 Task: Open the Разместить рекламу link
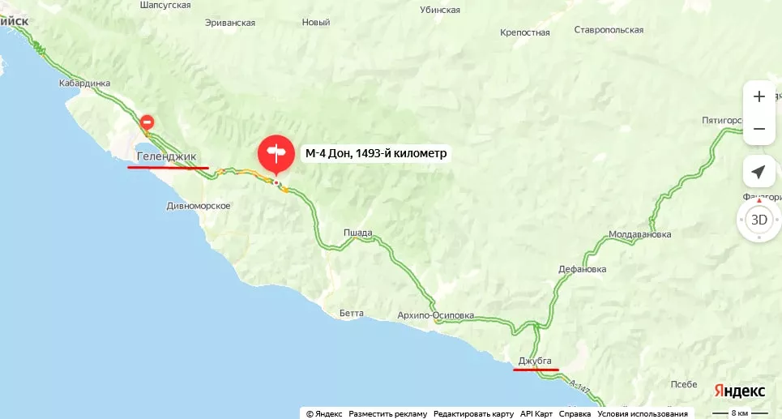(387, 413)
